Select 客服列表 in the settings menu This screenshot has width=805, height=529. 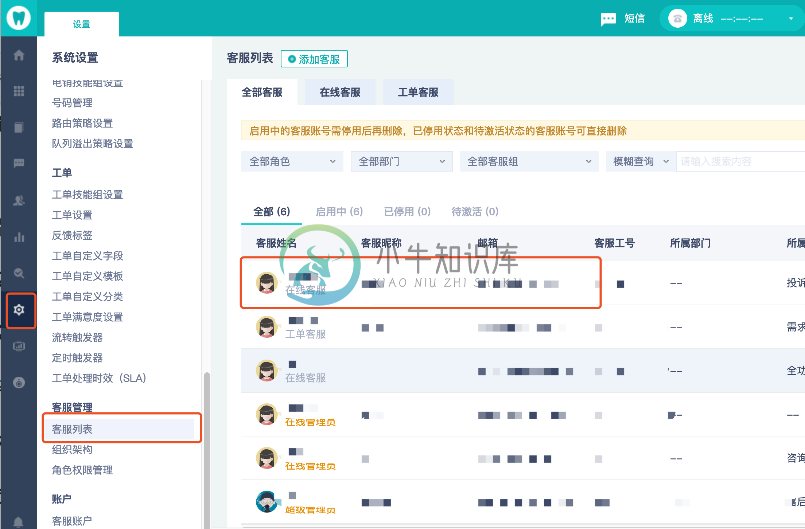pos(119,429)
